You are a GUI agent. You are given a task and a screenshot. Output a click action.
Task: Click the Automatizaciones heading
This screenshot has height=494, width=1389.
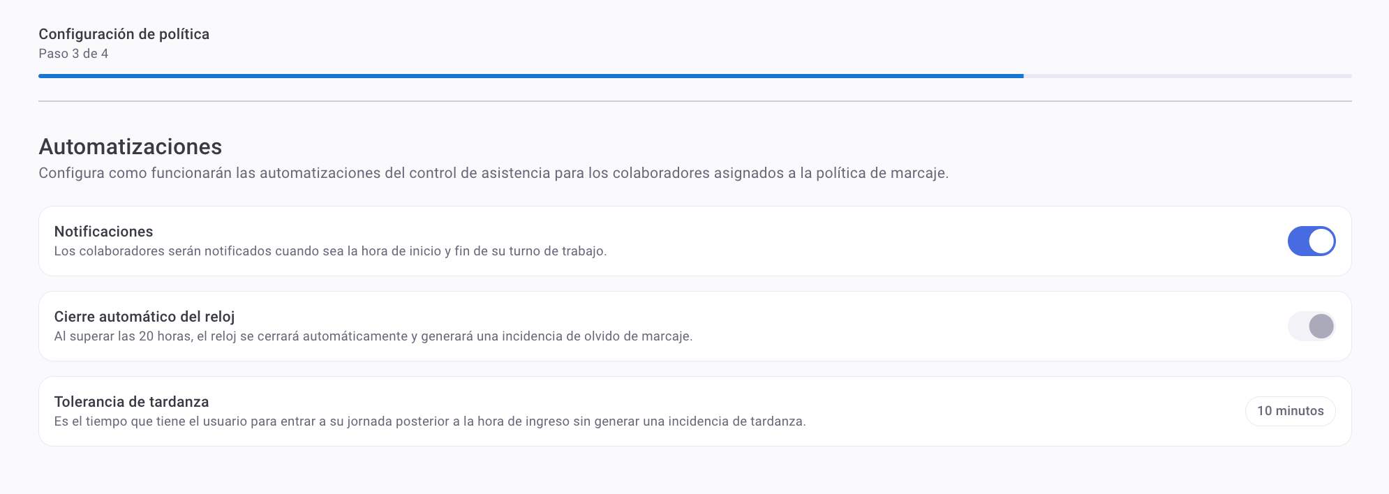[x=130, y=147]
